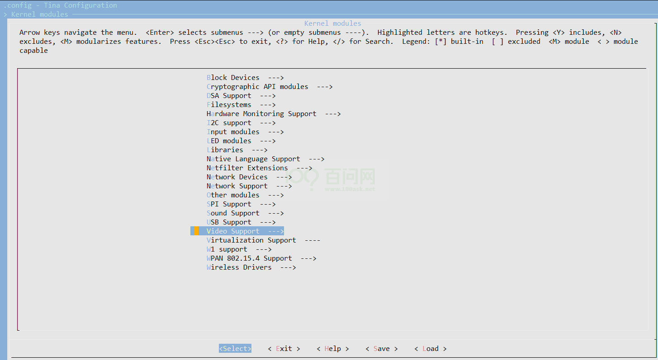Select Netfilter Extensions entry
This screenshot has width=658, height=360.
click(259, 168)
